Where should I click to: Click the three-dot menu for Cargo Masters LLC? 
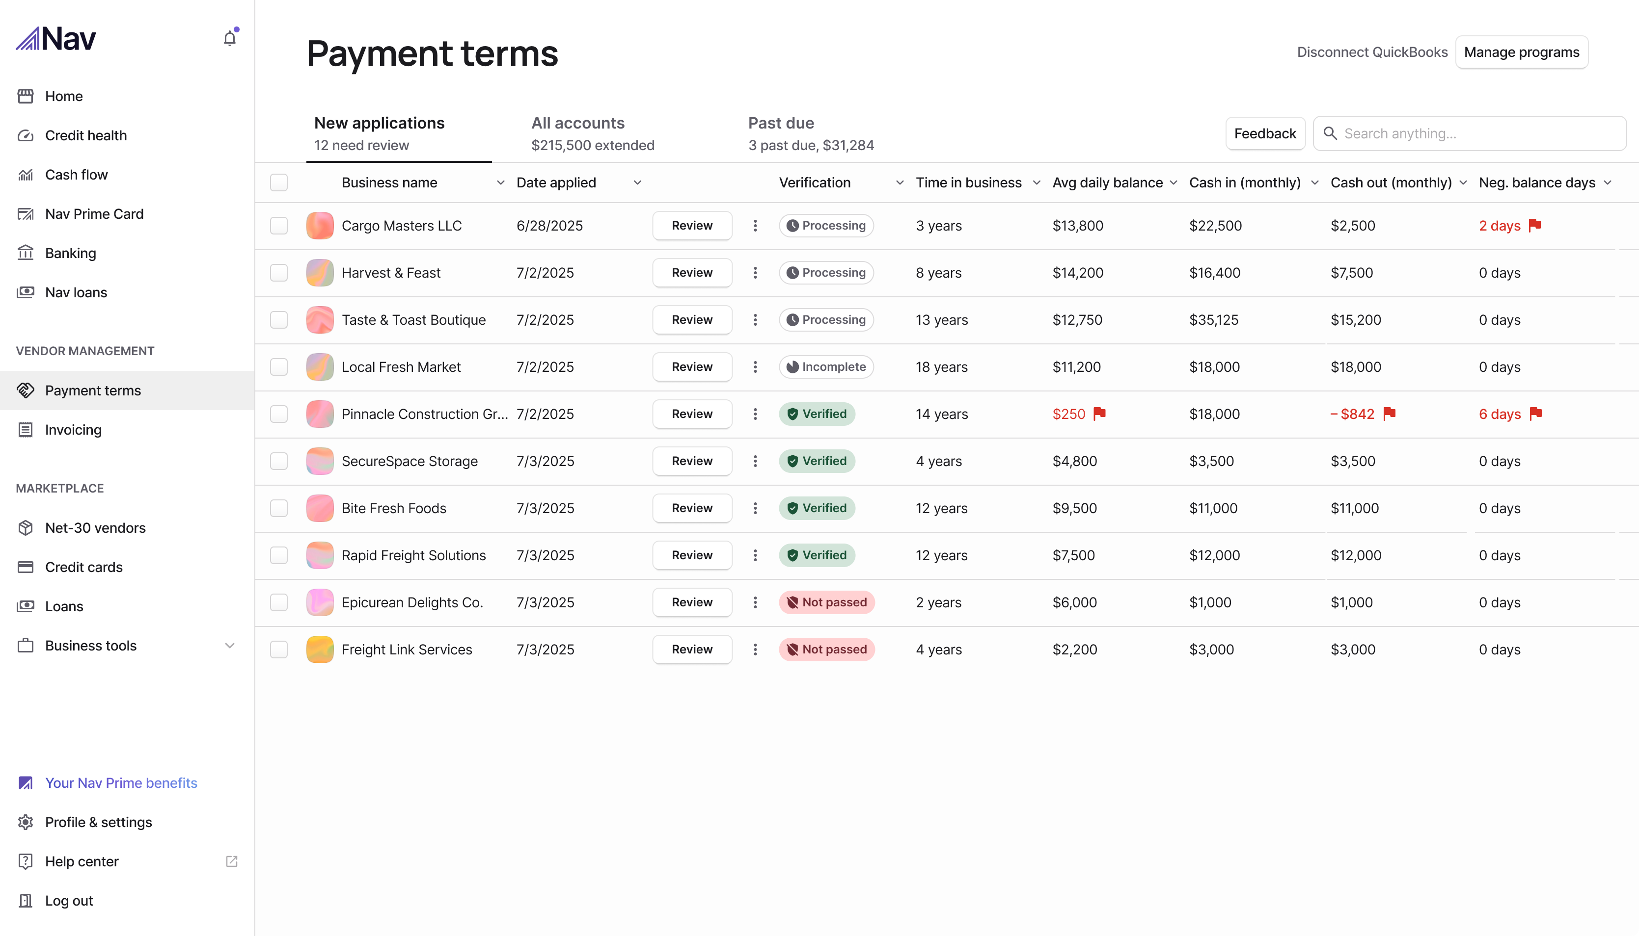click(x=755, y=226)
